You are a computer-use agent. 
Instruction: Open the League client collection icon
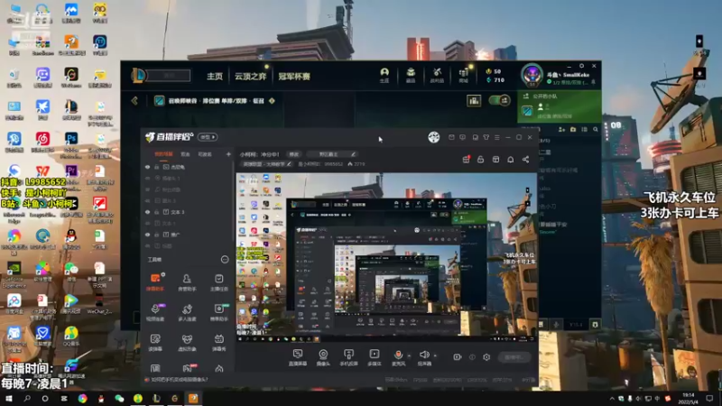click(x=411, y=75)
